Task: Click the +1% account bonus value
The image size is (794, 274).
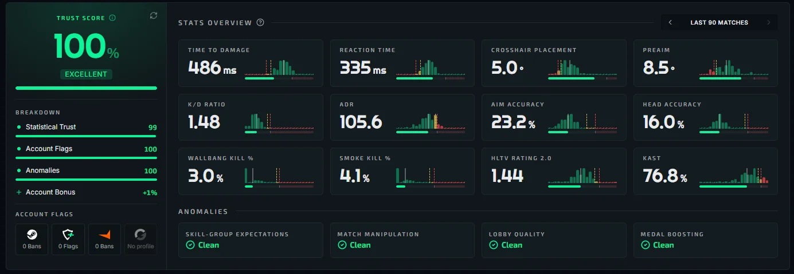Action: pyautogui.click(x=150, y=193)
